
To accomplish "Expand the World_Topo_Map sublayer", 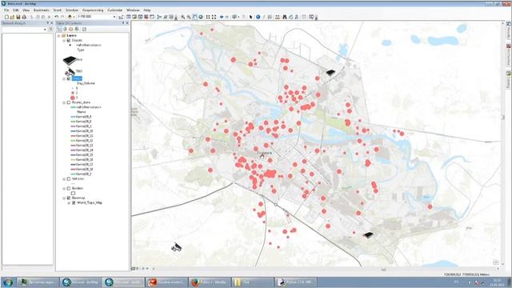I will [69, 202].
